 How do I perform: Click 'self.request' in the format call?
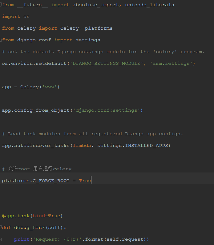point(125,239)
